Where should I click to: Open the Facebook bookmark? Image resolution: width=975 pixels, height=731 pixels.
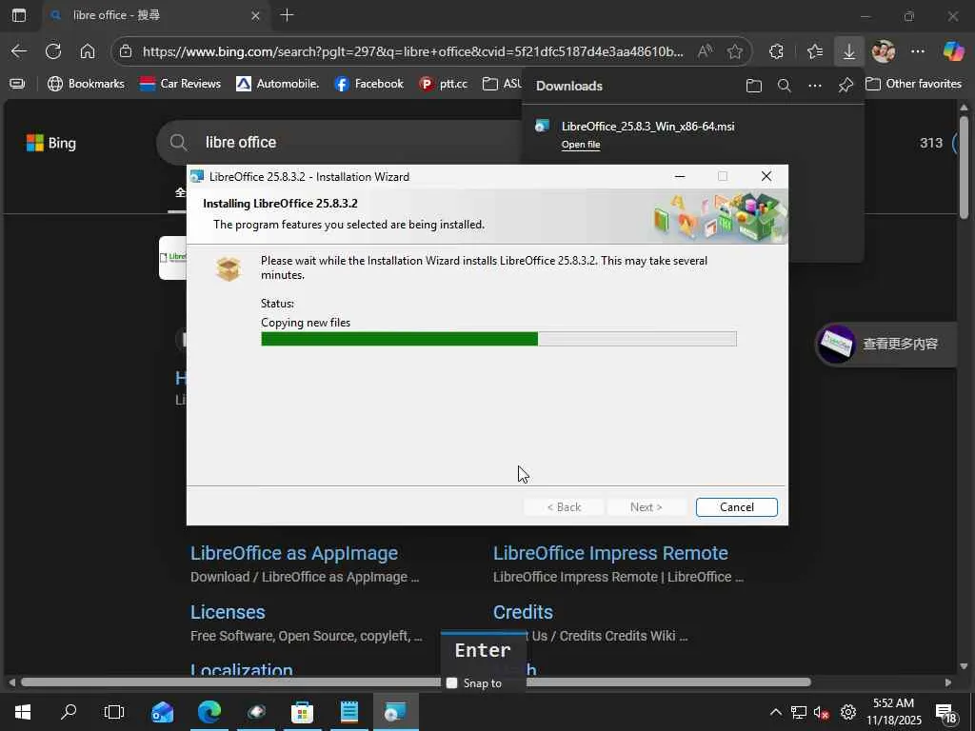click(368, 84)
